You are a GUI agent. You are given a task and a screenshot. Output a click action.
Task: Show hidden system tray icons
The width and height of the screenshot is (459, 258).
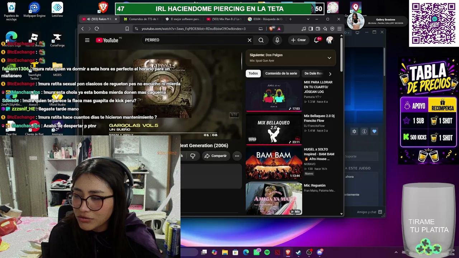[x=396, y=252]
